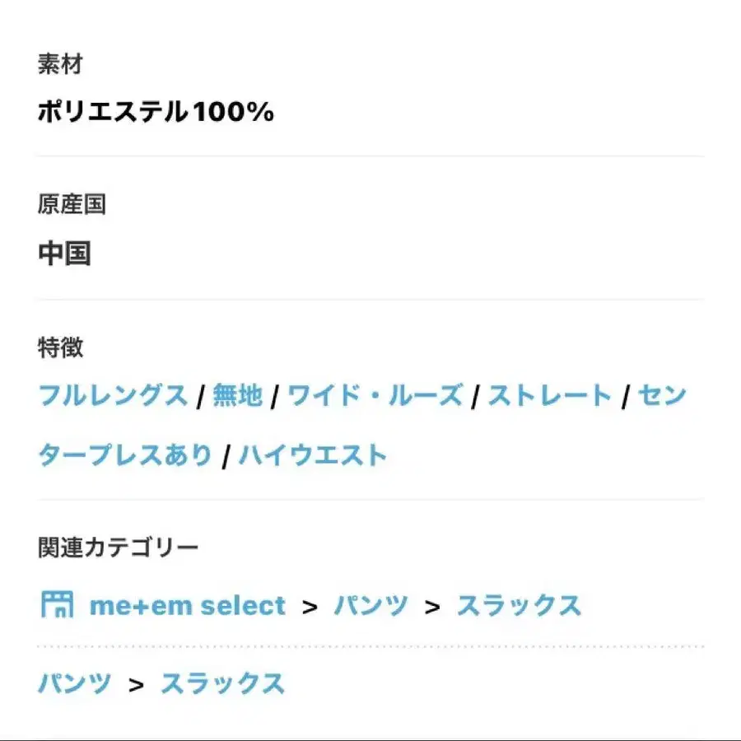Click the arrow in the shop-less パンツ breadcrumb
The width and height of the screenshot is (741, 741).
coord(136,685)
